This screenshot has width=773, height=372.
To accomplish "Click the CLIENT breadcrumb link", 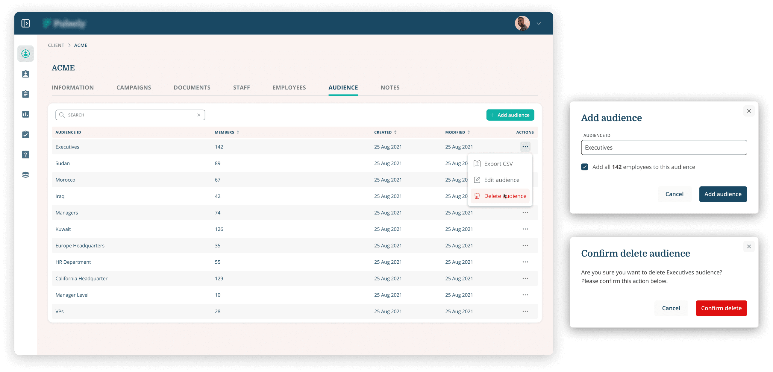I will [x=56, y=45].
